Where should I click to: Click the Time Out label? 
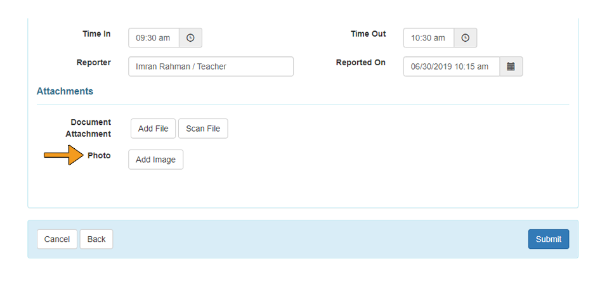pyautogui.click(x=368, y=34)
